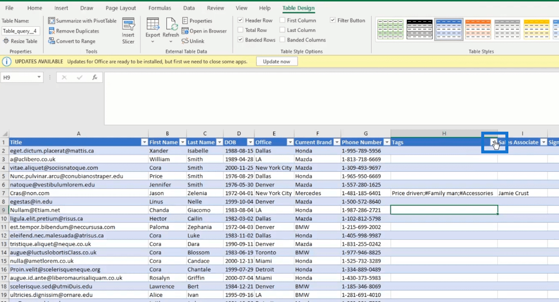Open the First Name filter dropdown
The height and width of the screenshot is (302, 559).
[182, 142]
